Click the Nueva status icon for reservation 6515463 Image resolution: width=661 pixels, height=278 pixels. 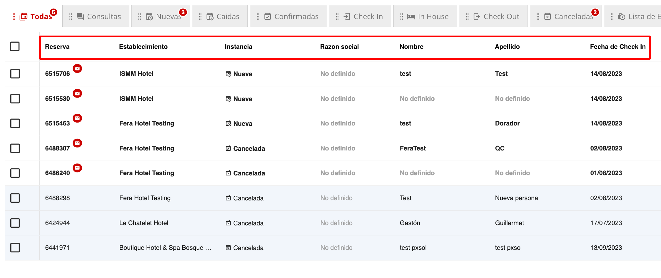pos(228,123)
